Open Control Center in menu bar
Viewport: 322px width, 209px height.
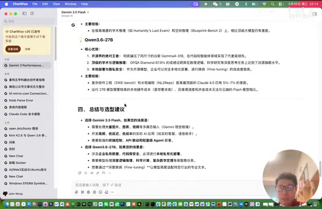(281, 4)
